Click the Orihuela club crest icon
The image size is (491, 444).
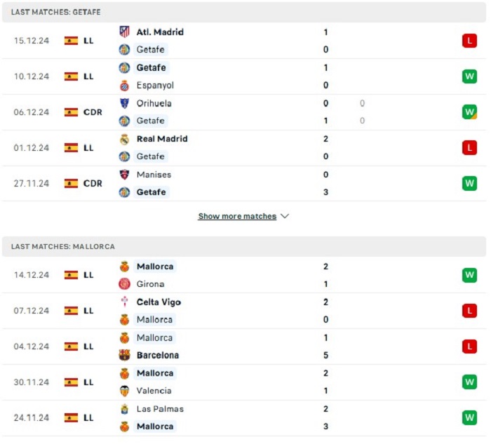pyautogui.click(x=124, y=103)
